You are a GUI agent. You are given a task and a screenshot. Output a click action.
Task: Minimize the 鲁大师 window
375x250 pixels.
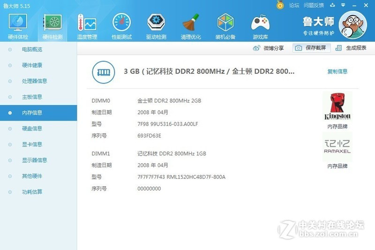pos(354,5)
